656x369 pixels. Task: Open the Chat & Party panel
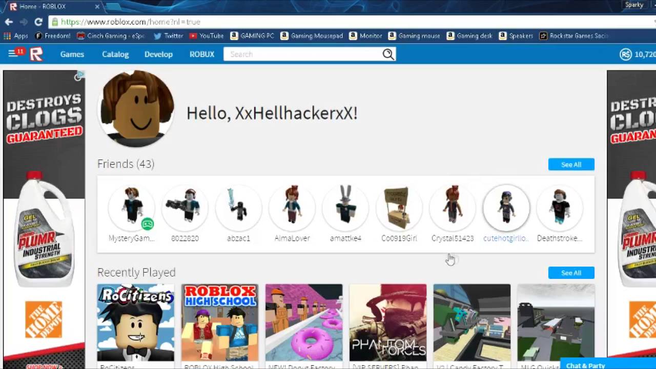[x=608, y=364]
